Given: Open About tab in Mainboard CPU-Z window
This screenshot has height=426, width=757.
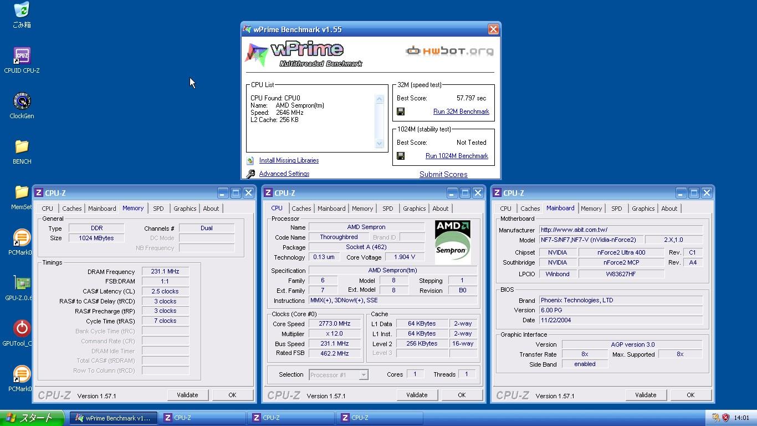Looking at the screenshot, I should (x=669, y=209).
